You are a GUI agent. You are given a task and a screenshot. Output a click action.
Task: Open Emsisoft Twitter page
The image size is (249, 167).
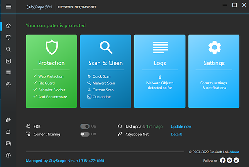(x=236, y=160)
